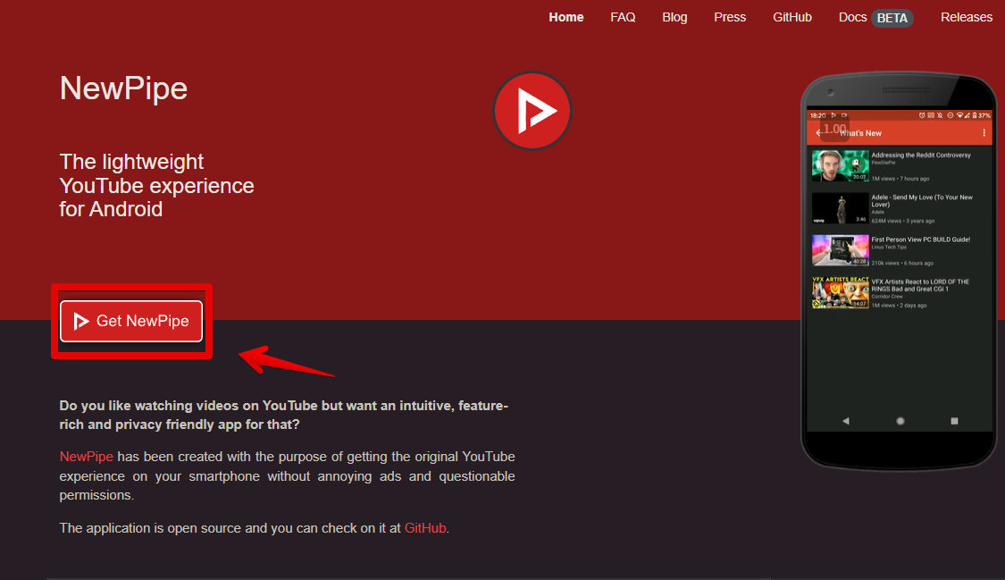This screenshot has height=580, width=1005.
Task: Follow the red GitHub link in the last sentence
Action: click(425, 528)
